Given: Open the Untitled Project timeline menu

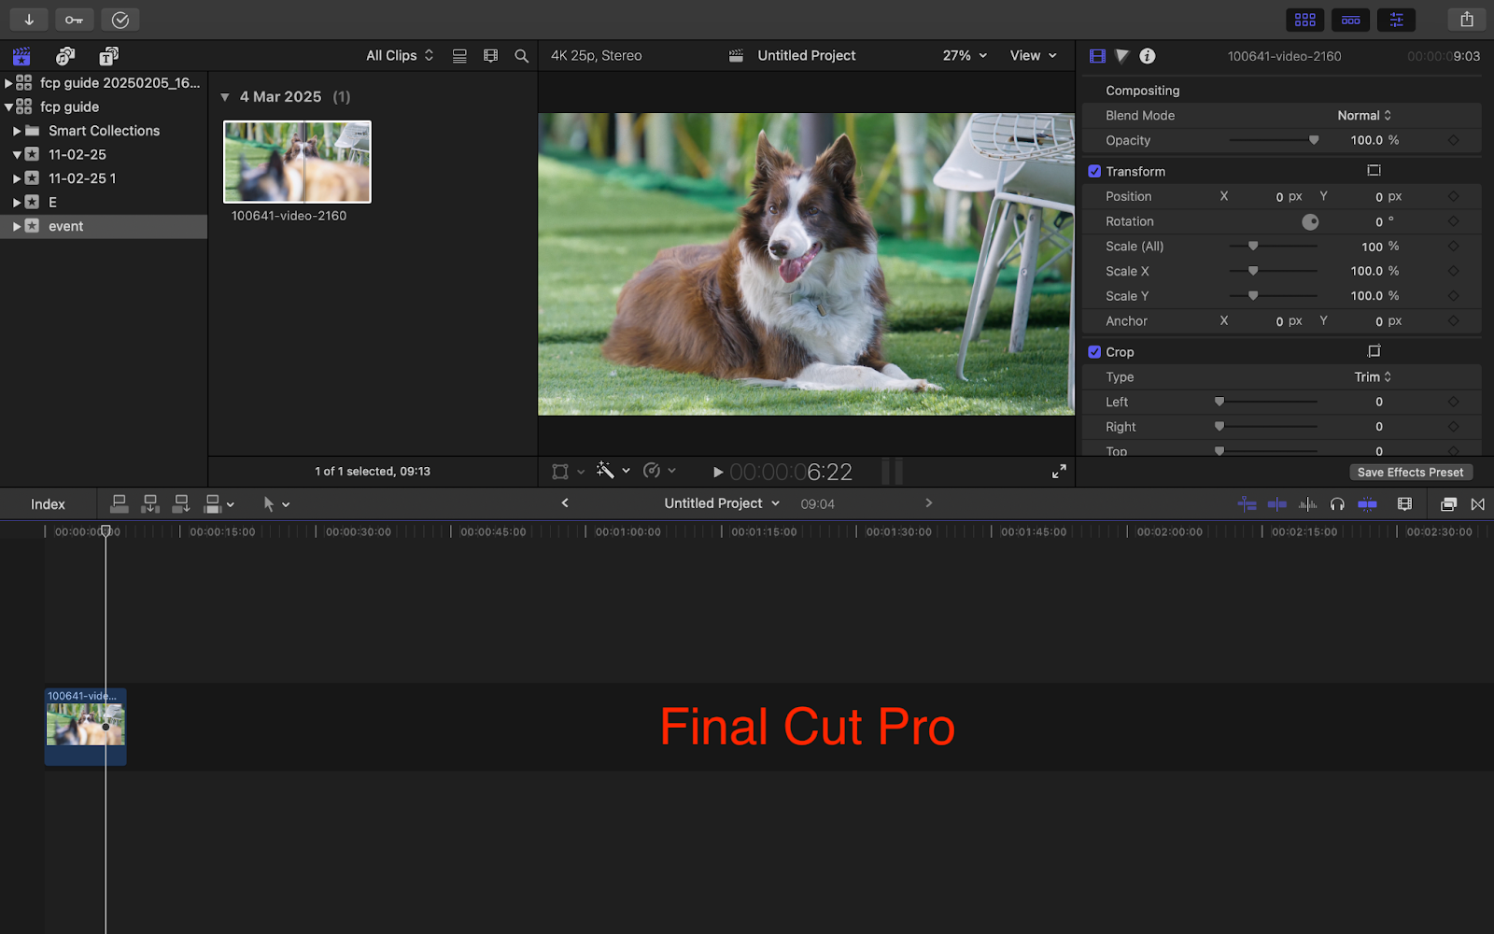Looking at the screenshot, I should (722, 503).
